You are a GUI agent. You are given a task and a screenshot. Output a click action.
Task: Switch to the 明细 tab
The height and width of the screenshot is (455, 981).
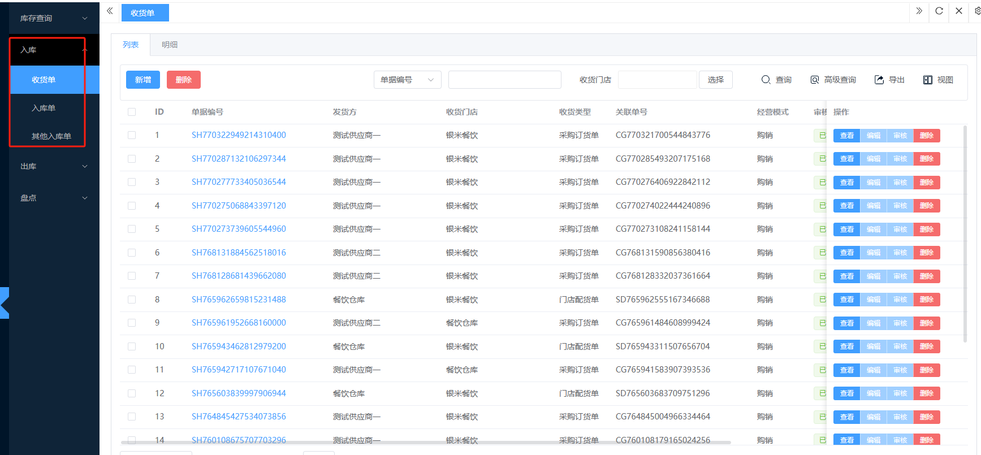point(170,45)
